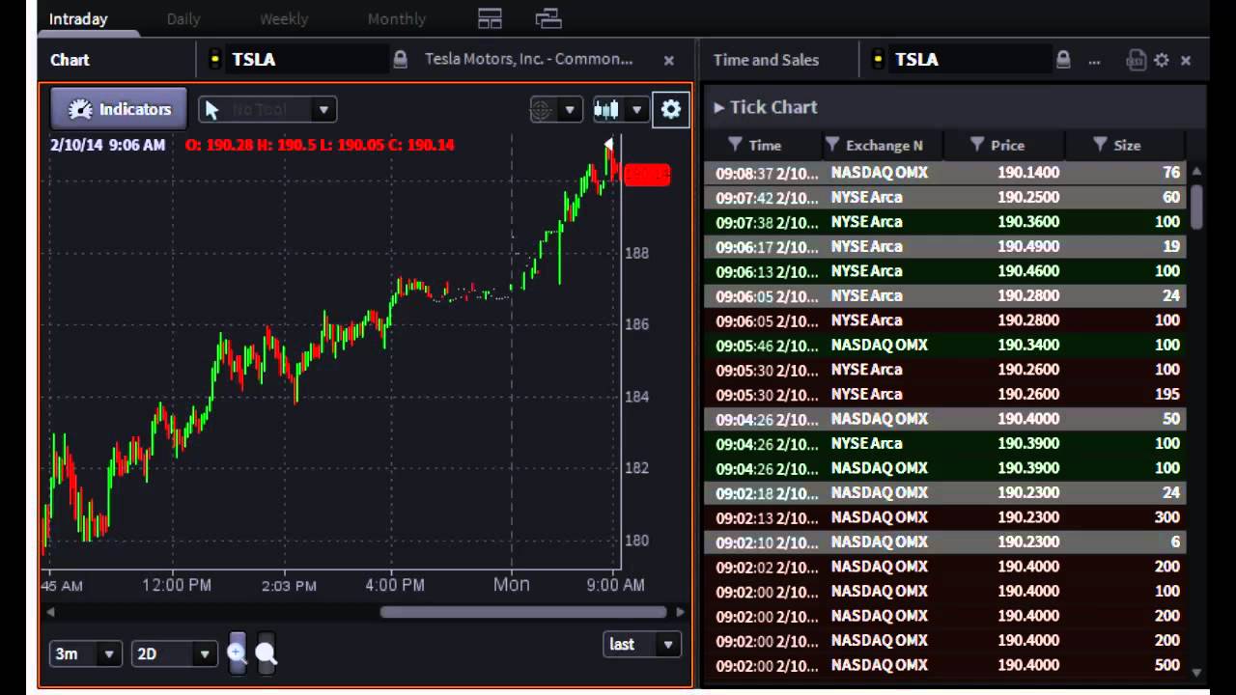Select the row with size 300
This screenshot has height=695, width=1236.
pos(945,517)
